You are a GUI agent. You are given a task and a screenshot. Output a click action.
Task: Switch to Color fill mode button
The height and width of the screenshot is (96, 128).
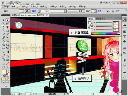[x=3, y=79]
